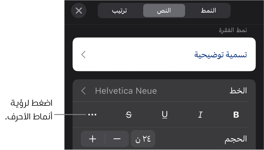This screenshot has width=264, height=150.
Task: Expand font list chevron beside Helvetica Neue
Action: click(x=84, y=91)
